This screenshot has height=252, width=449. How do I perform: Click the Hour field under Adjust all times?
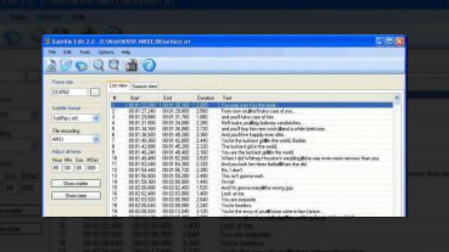[56, 168]
